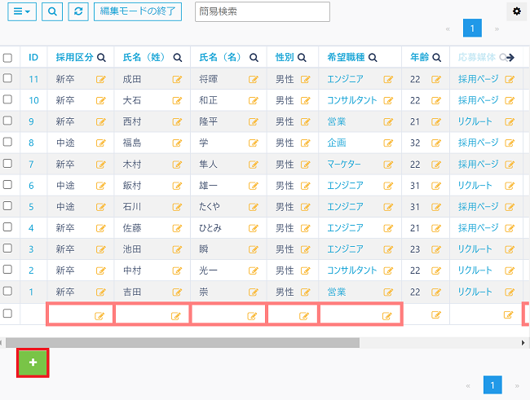The height and width of the screenshot is (400, 530).
Task: Check the checkbox for row ID 11
Action: coord(7,78)
